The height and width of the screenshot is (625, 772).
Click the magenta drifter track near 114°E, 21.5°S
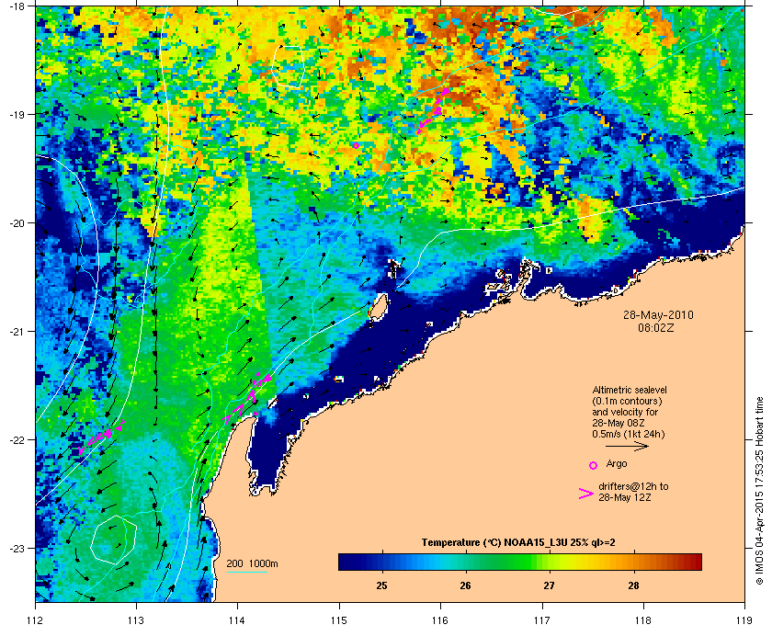(247, 399)
